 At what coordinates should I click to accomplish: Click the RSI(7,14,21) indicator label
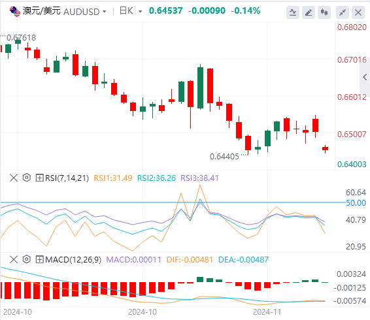click(67, 178)
